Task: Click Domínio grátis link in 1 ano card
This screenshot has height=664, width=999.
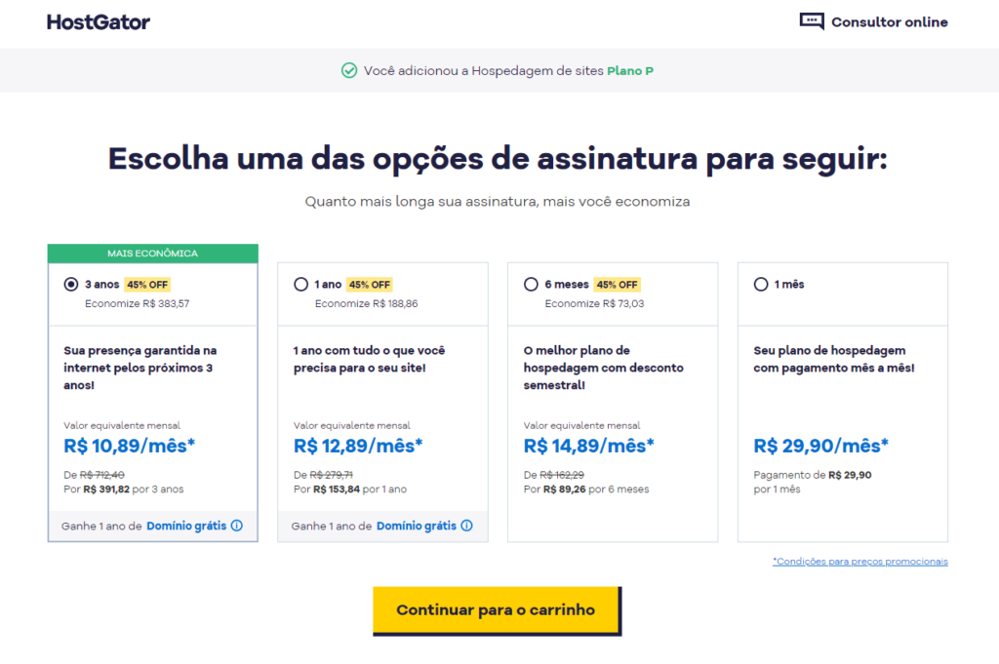Action: [x=416, y=526]
